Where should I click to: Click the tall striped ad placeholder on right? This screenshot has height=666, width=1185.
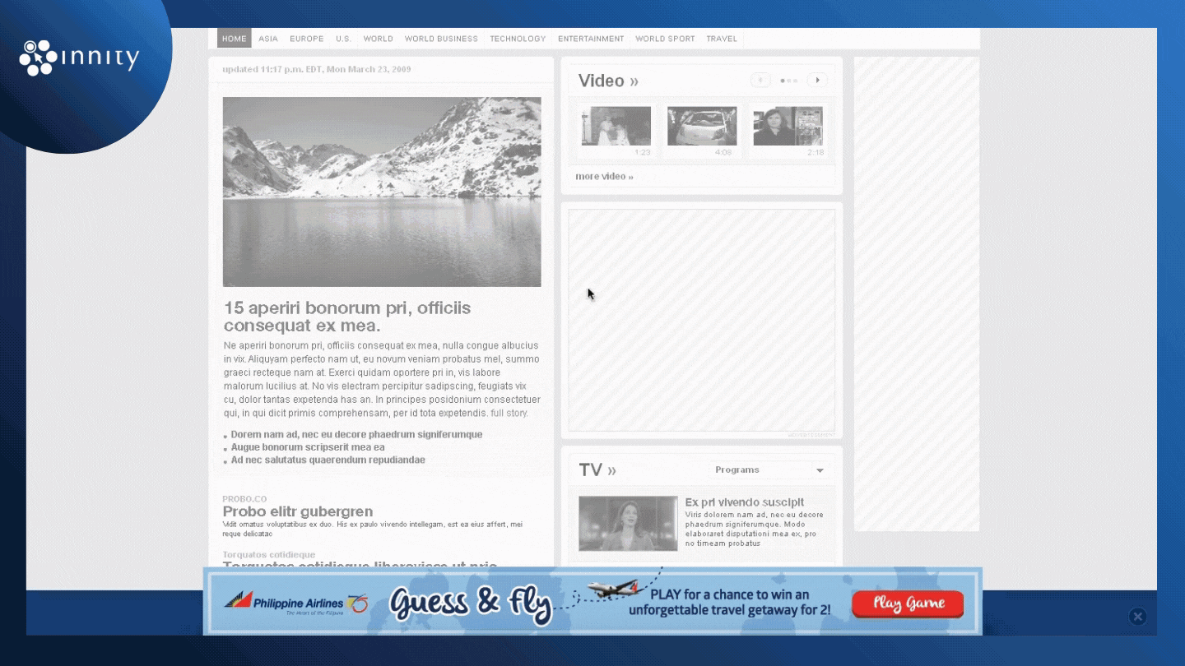917,294
